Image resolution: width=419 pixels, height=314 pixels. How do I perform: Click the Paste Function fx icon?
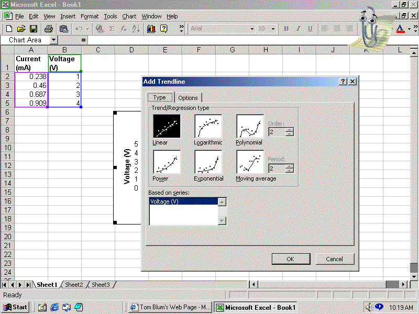[x=124, y=29]
